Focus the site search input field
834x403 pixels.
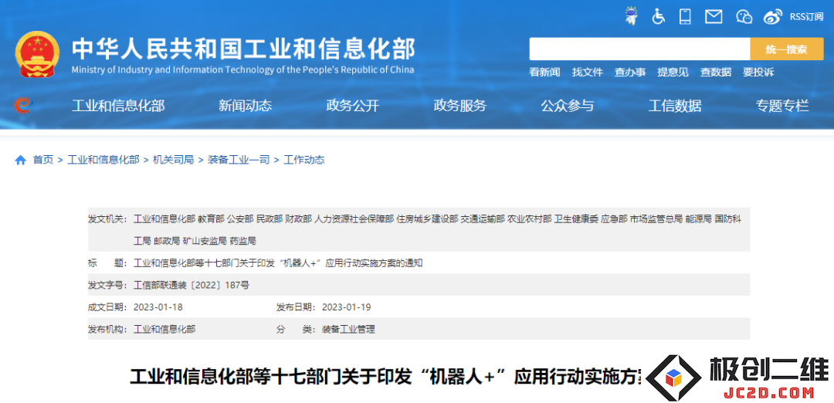coord(639,49)
